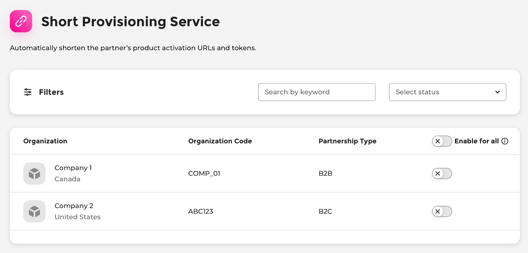
Task: Click the Filters sliders icon
Action: point(28,92)
